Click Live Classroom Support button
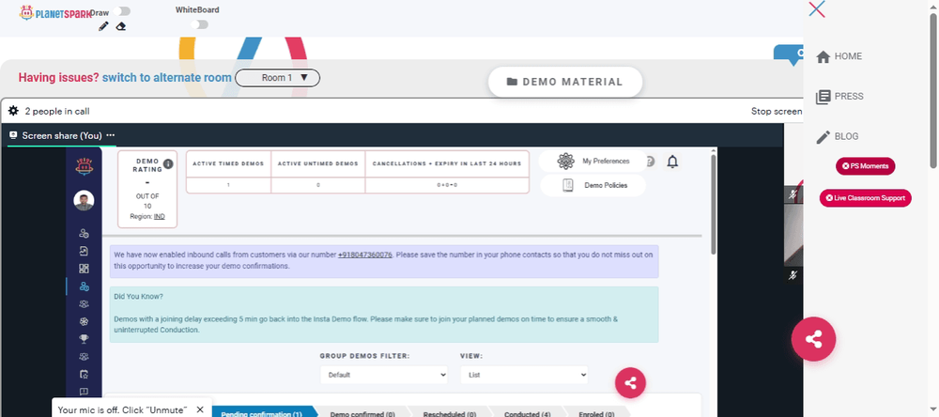939x417 pixels. [x=866, y=198]
